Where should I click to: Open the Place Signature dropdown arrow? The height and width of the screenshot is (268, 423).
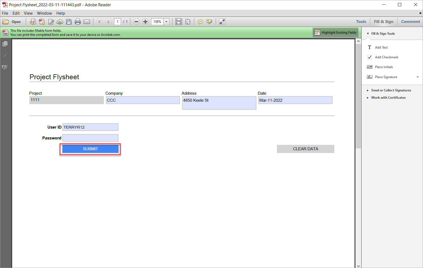click(418, 77)
